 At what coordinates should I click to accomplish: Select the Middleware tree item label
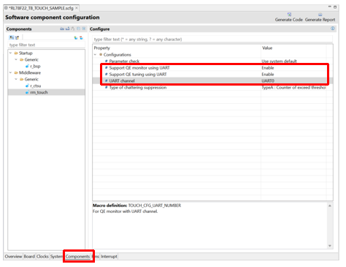(30, 72)
